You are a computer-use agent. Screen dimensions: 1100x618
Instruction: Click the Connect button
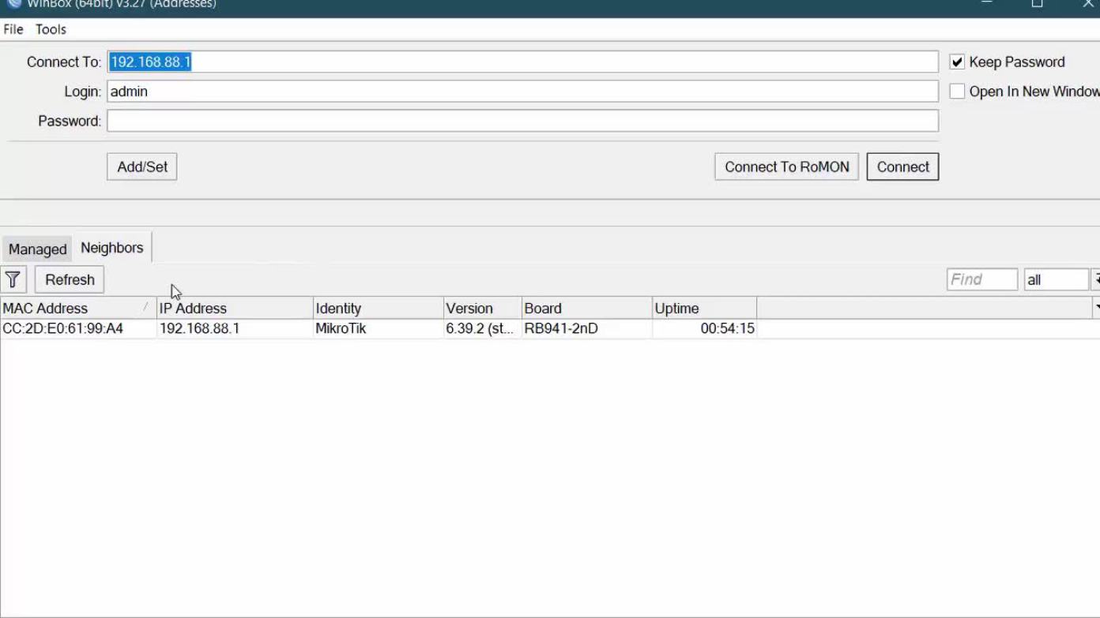pos(902,167)
